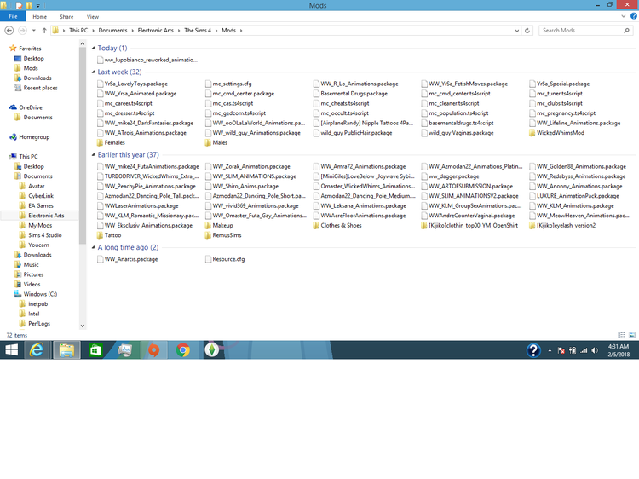Screen dimensions: 639x479
Task: Switch to Large icons view in status bar
Action: [x=632, y=335]
